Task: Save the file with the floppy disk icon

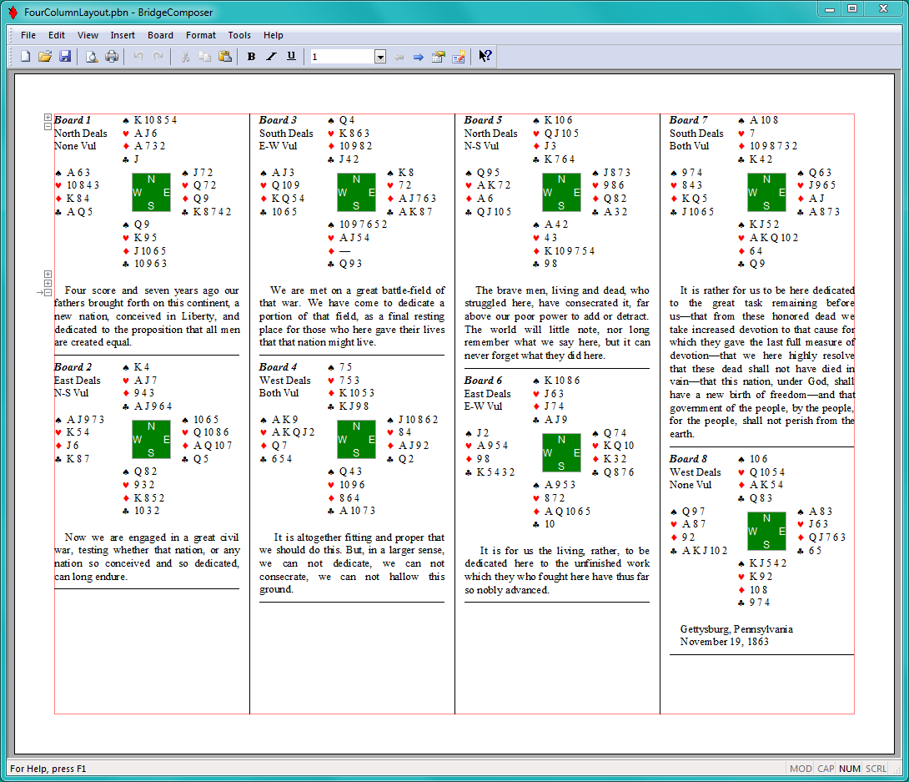Action: [65, 57]
